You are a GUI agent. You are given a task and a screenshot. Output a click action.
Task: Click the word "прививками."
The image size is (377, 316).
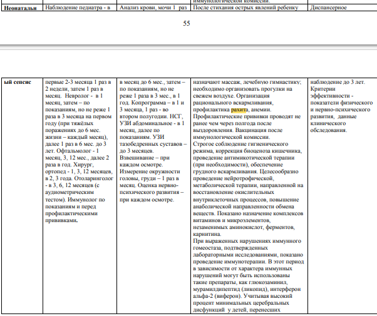pos(61,221)
